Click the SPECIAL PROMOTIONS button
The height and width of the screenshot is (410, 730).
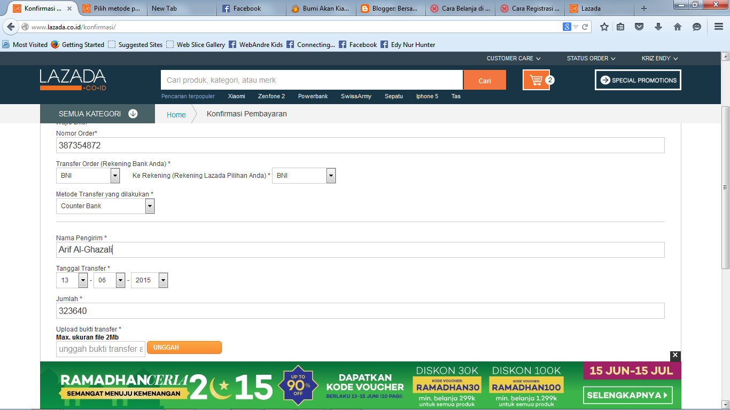tap(638, 80)
